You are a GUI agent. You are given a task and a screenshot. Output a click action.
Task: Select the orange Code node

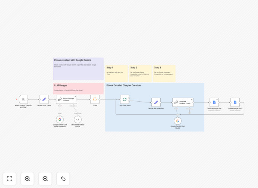pos(95,99)
